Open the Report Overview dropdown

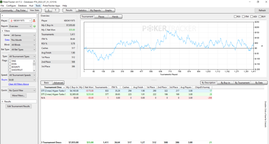[x=20, y=26]
